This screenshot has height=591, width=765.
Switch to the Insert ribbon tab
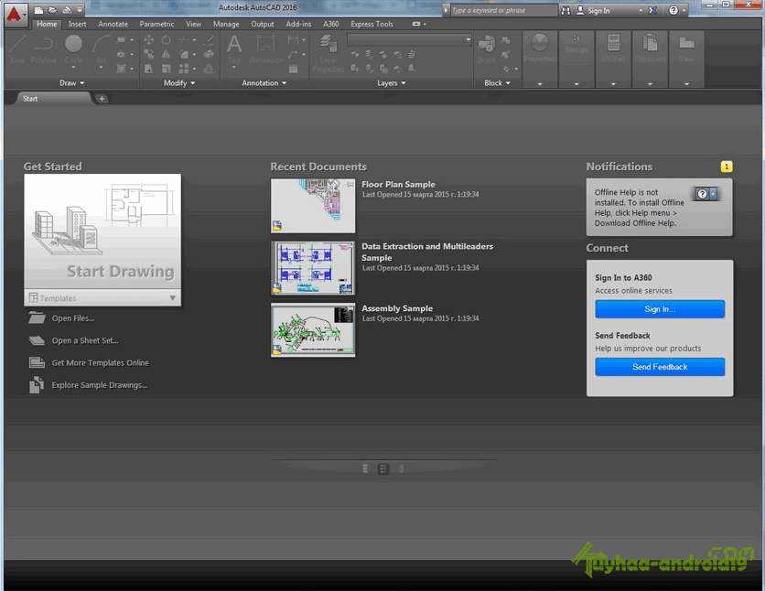[77, 24]
